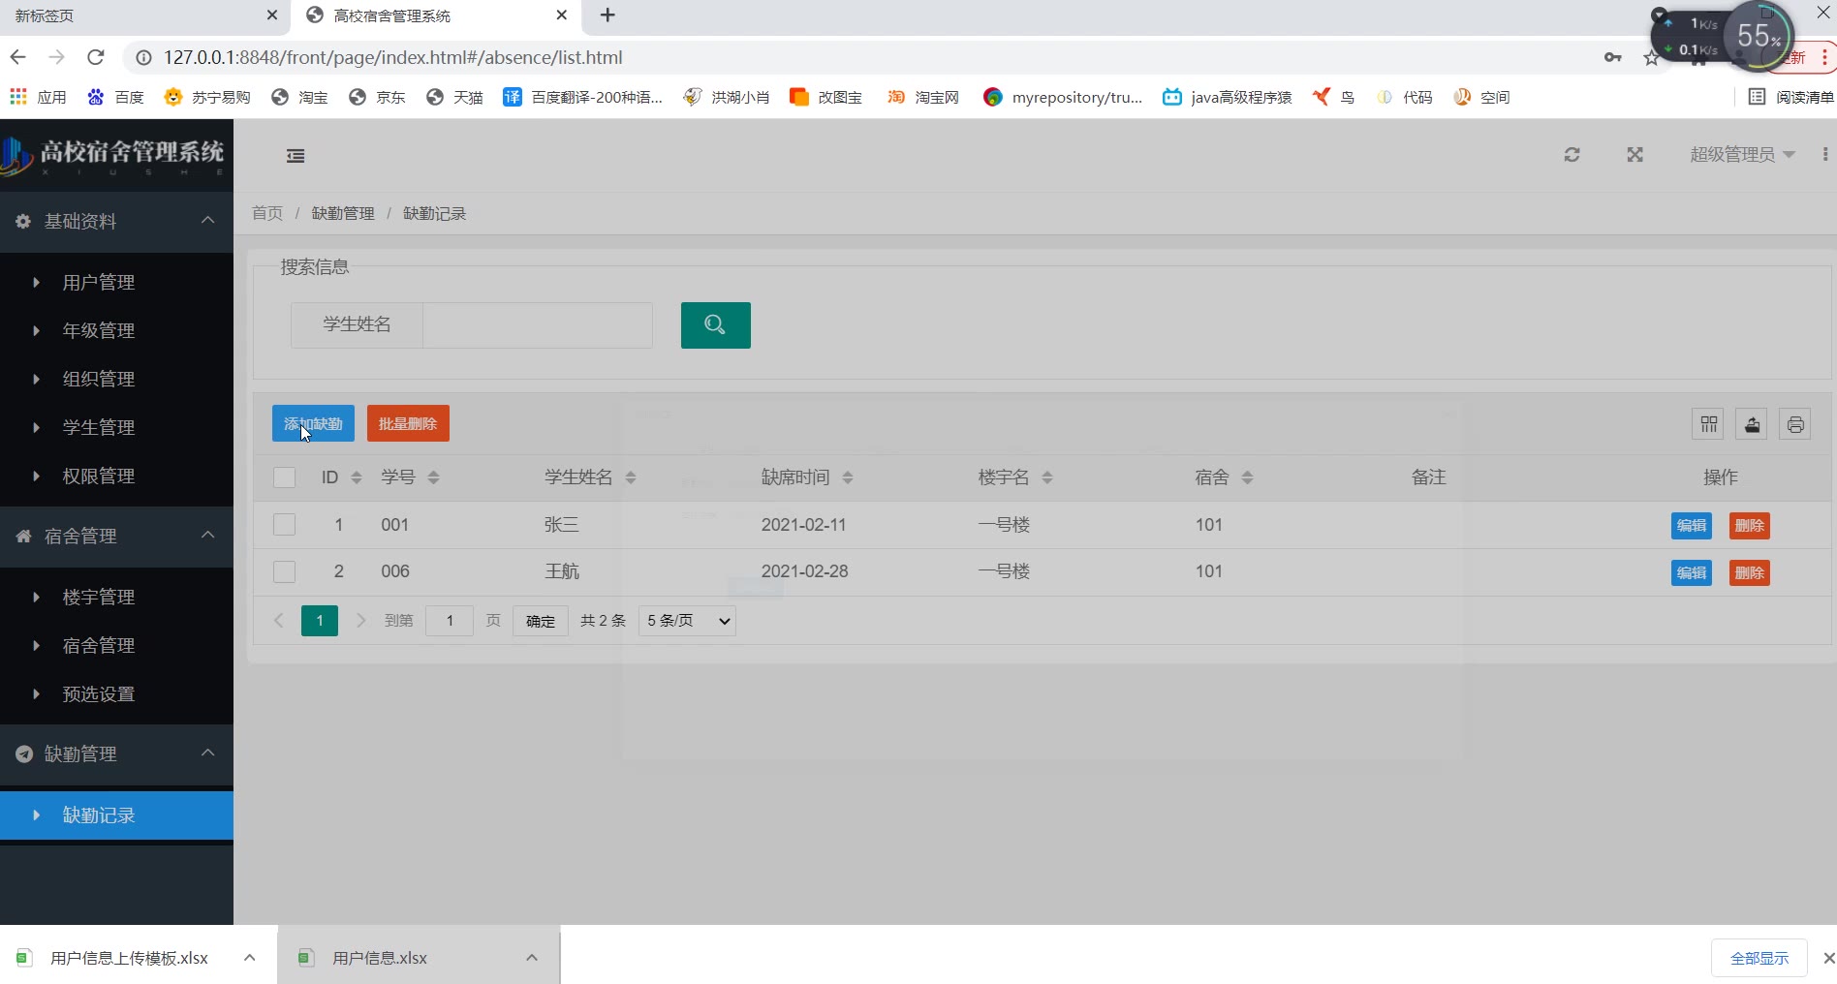
Task: Open the 淘宝网 bookmark
Action: 923,97
